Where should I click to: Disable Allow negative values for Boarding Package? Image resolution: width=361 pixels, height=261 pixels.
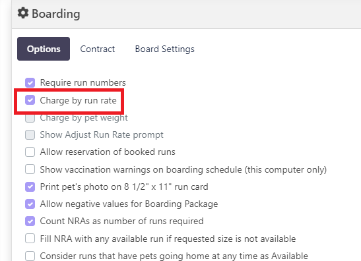pos(30,204)
